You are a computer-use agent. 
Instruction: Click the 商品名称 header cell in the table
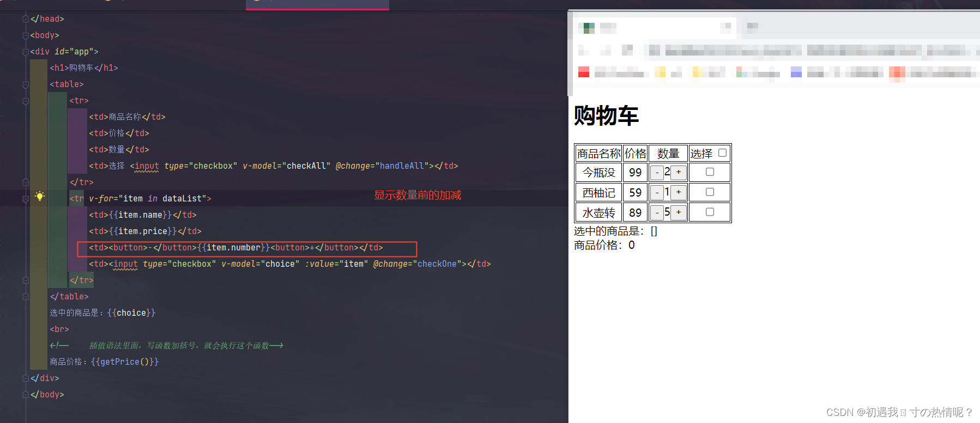tap(598, 154)
